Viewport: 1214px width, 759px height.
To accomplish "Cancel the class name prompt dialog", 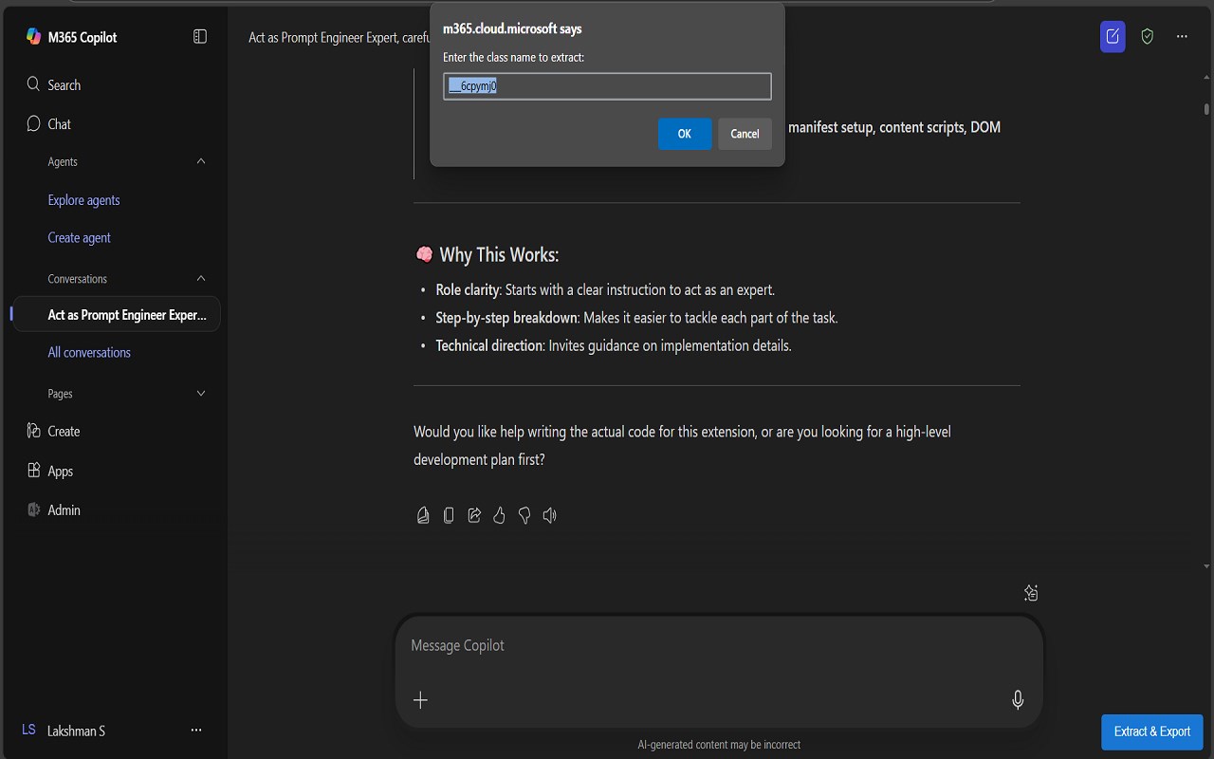I will coord(745,134).
